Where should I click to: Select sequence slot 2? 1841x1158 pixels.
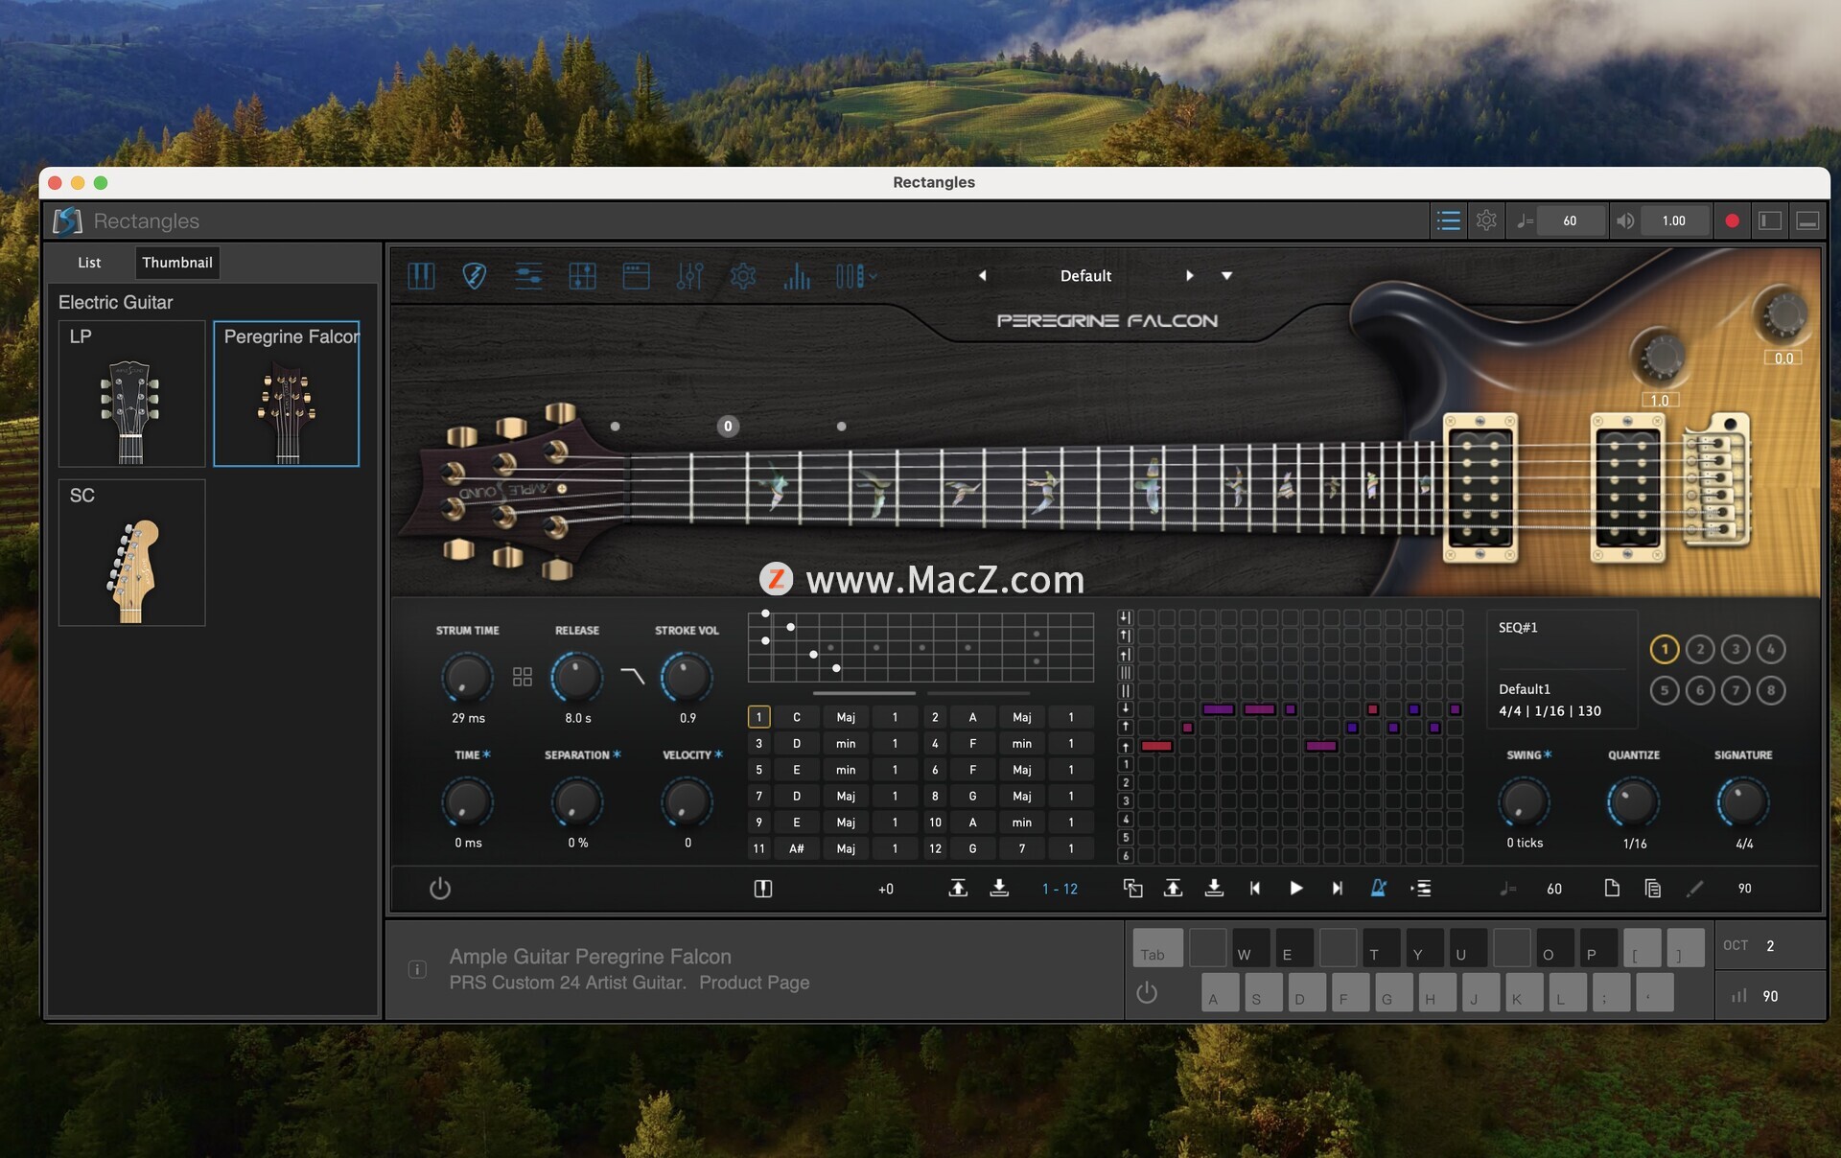click(x=1700, y=649)
